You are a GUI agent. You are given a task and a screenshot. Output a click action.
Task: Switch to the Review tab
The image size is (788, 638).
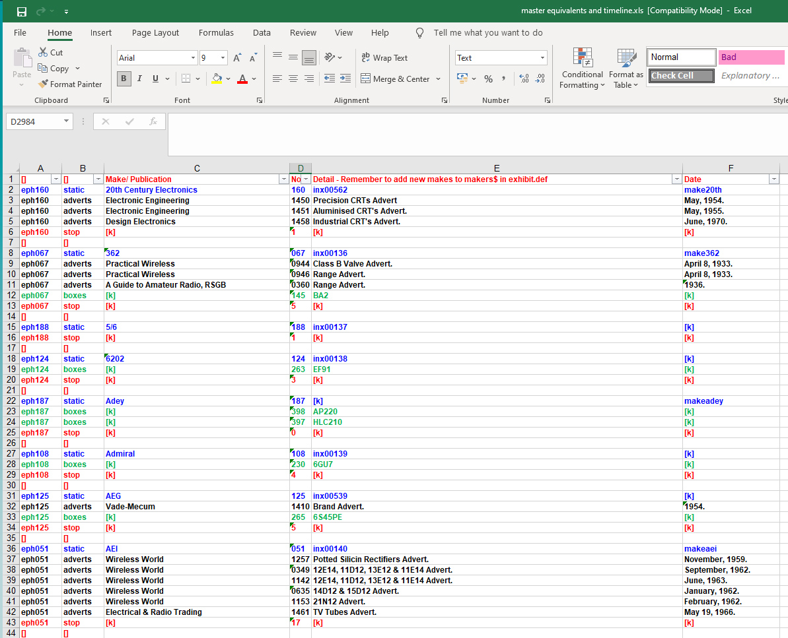[303, 32]
